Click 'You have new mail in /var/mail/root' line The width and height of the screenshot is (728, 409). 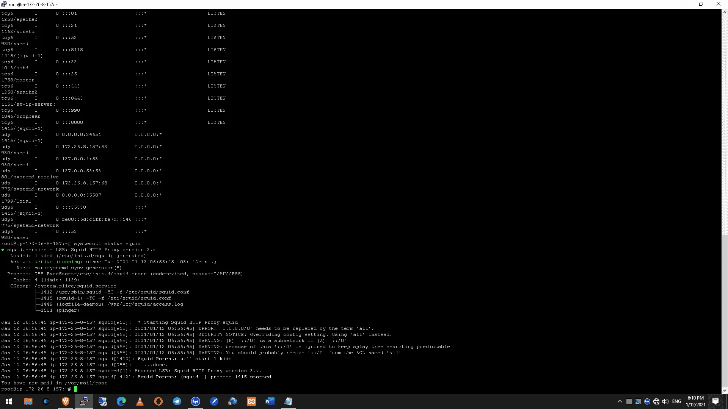[x=54, y=383]
